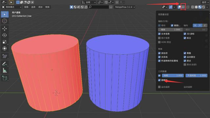
Task: Set selection mode to subtract (third square icon)
Action: (x=25, y=2)
